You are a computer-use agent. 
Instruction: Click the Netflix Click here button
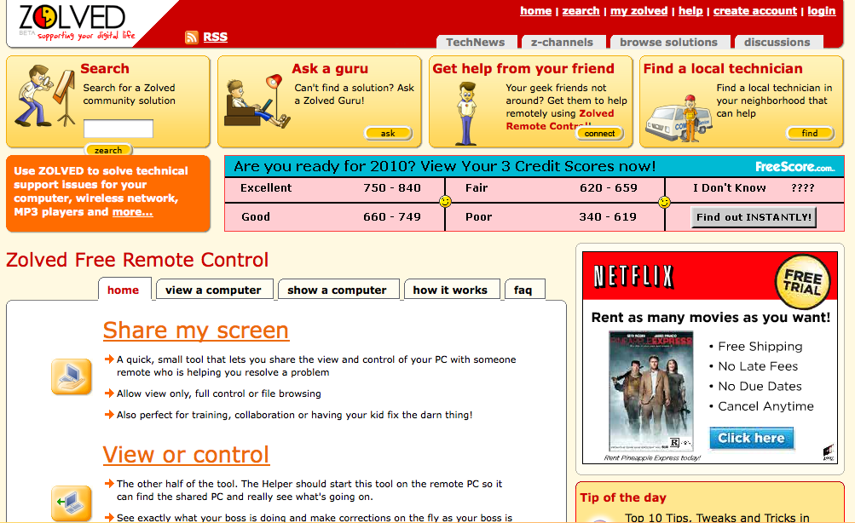[751, 438]
